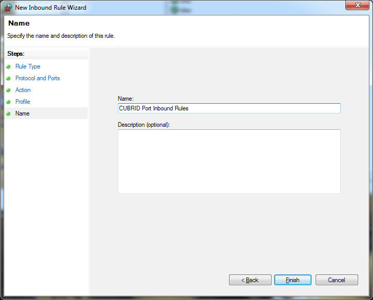Click the "Name:" field label
The height and width of the screenshot is (300, 373).
[126, 99]
